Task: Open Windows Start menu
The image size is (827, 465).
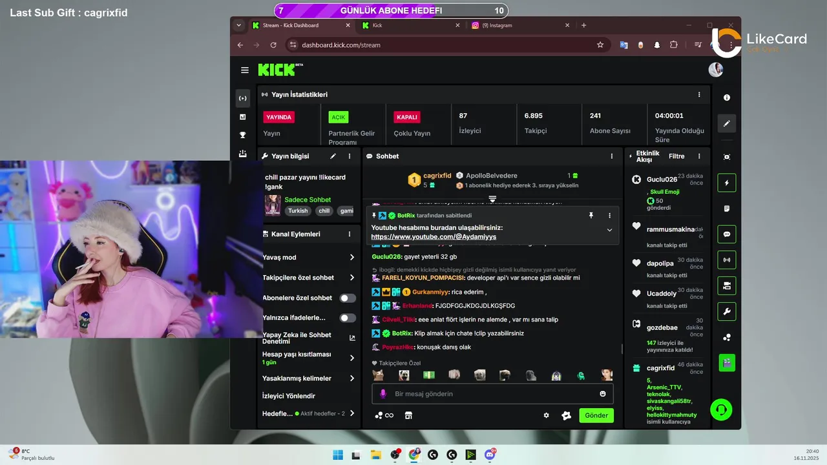Action: (338, 455)
